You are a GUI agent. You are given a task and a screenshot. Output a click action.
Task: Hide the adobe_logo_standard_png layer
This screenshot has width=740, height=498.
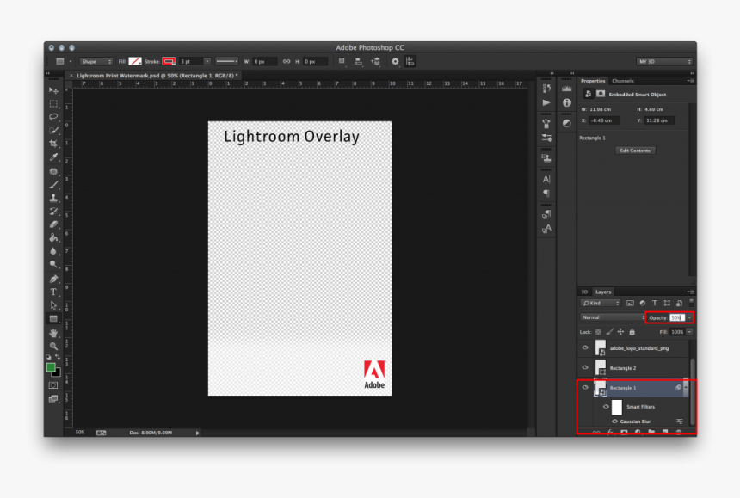tap(585, 347)
